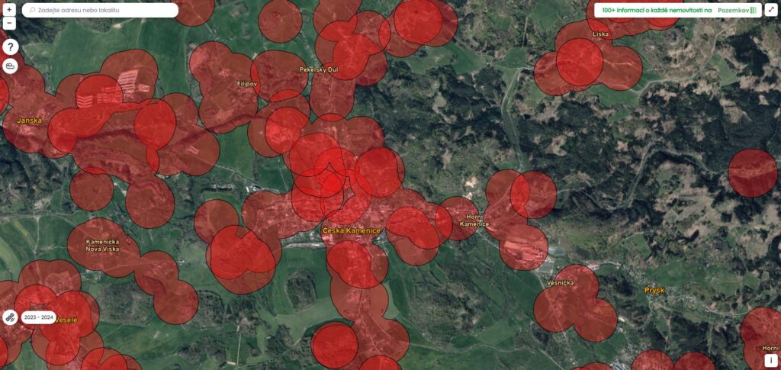
Task: Zoom in with the plus button
Action: (9, 9)
